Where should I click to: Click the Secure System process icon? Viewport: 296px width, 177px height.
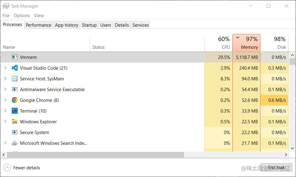click(x=14, y=132)
